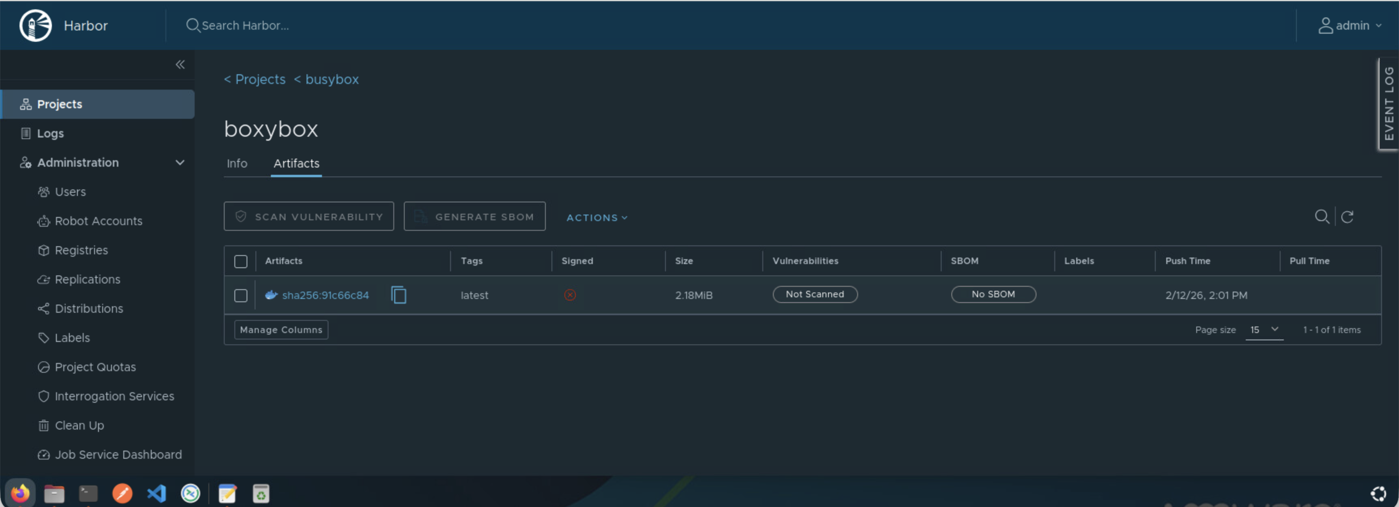The height and width of the screenshot is (507, 1399).
Task: Click the Search Harbor input field
Action: pyautogui.click(x=245, y=26)
